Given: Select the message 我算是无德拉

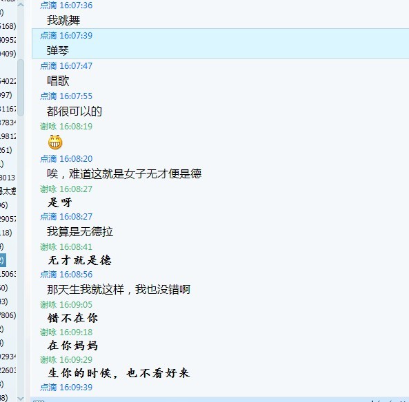Looking at the screenshot, I should tap(80, 231).
